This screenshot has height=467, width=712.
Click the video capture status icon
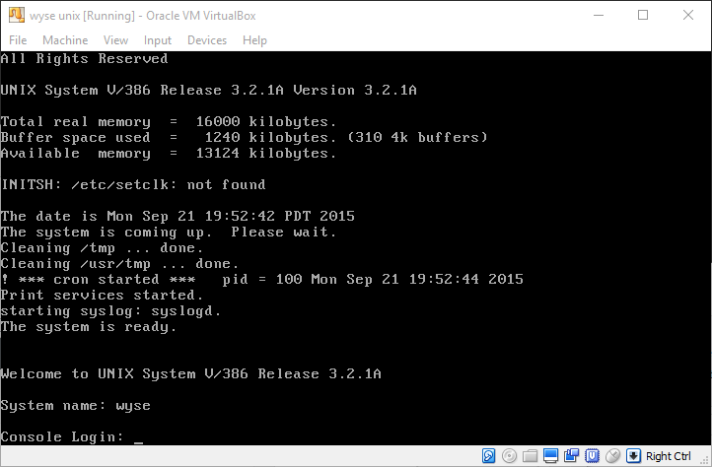[571, 456]
